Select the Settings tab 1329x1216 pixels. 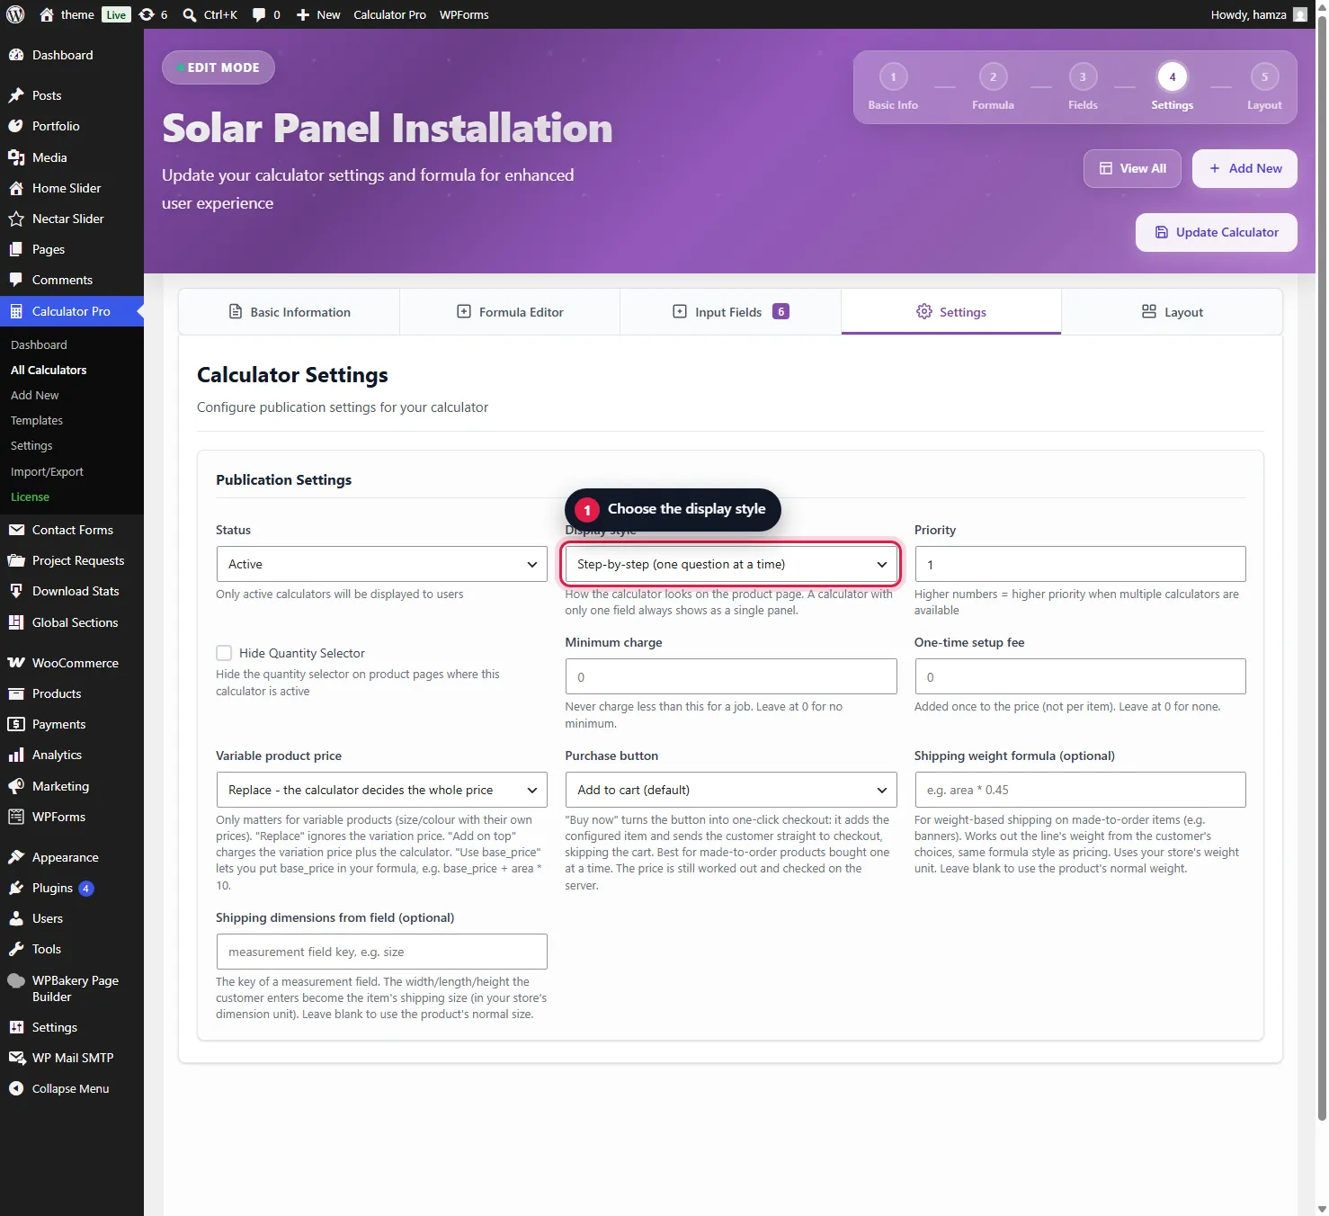tap(951, 312)
